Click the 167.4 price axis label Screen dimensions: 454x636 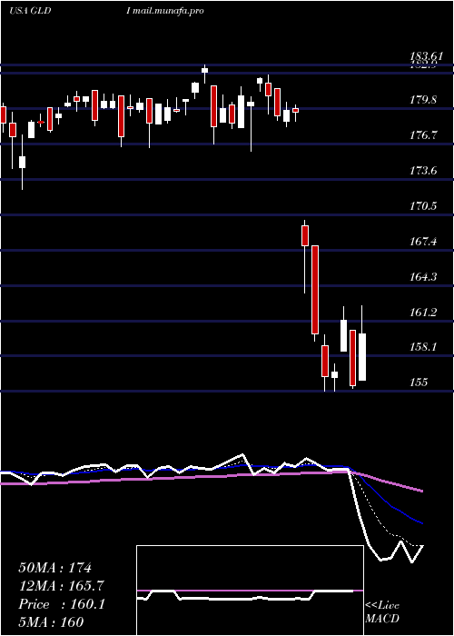[x=423, y=242]
